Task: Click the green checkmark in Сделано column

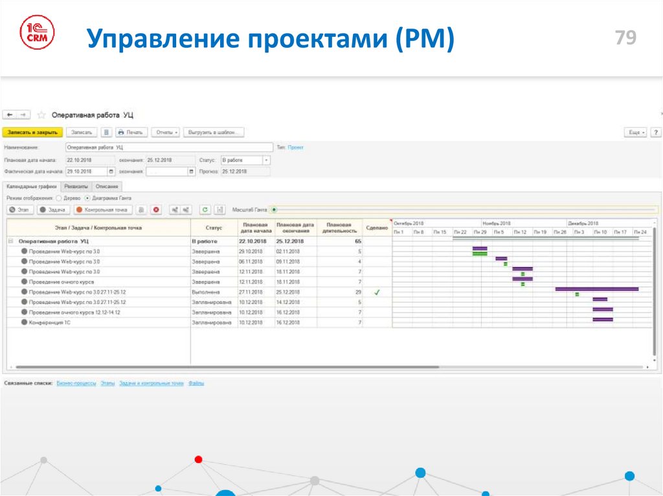Action: pyautogui.click(x=377, y=292)
